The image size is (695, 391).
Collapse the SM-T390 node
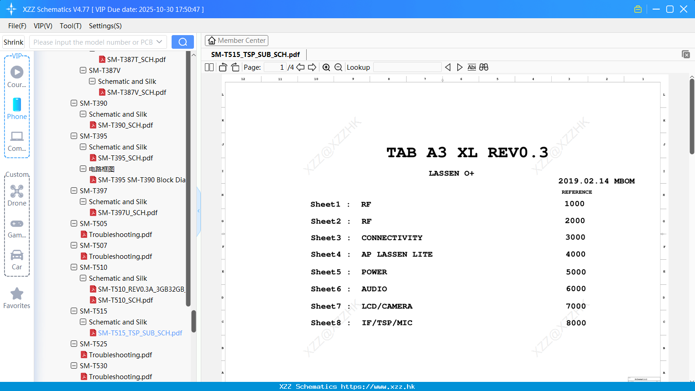(74, 103)
